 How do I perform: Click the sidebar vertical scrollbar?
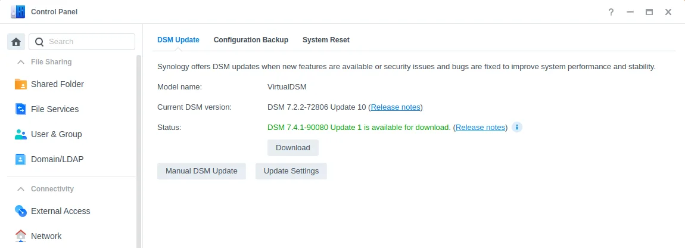[x=139, y=151]
